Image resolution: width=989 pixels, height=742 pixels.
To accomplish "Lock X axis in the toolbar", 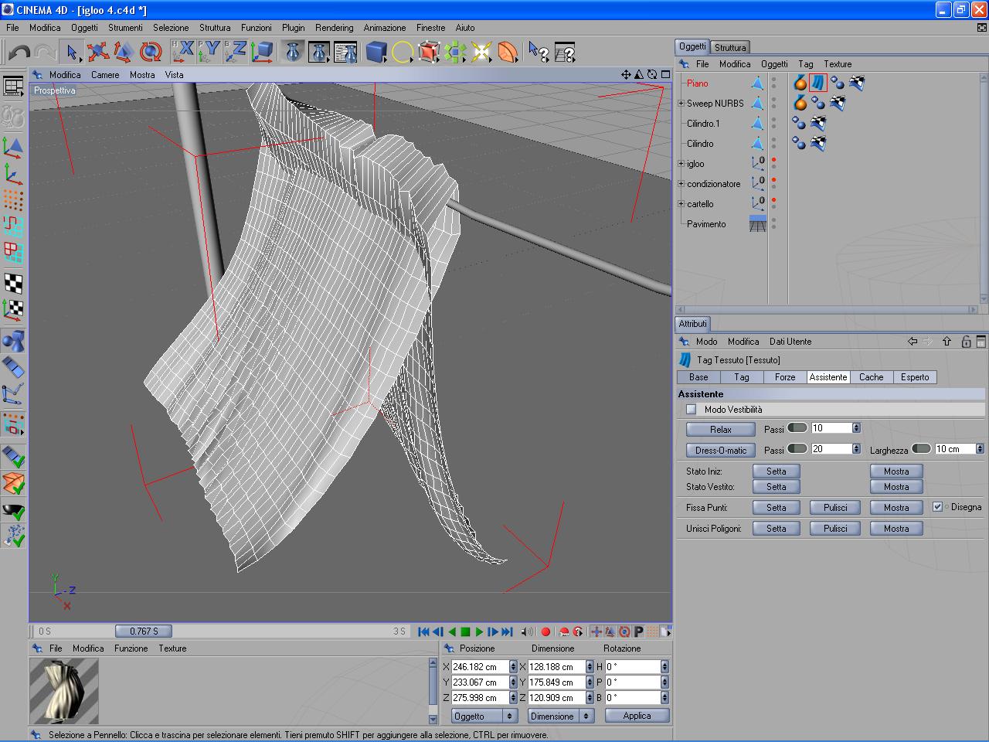I will (x=183, y=53).
